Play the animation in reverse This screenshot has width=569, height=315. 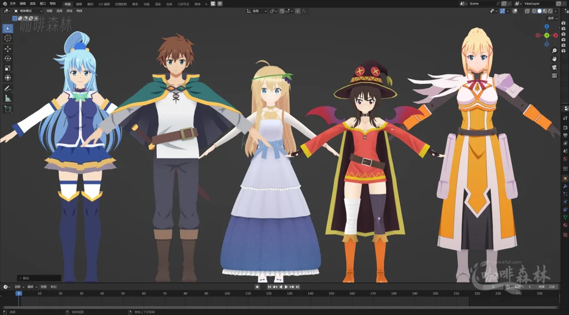click(281, 287)
